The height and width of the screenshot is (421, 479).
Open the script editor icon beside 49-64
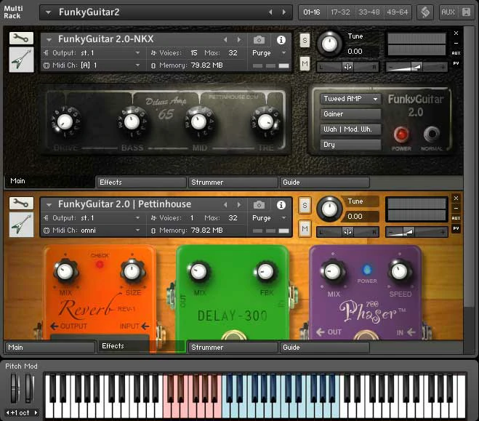point(425,12)
